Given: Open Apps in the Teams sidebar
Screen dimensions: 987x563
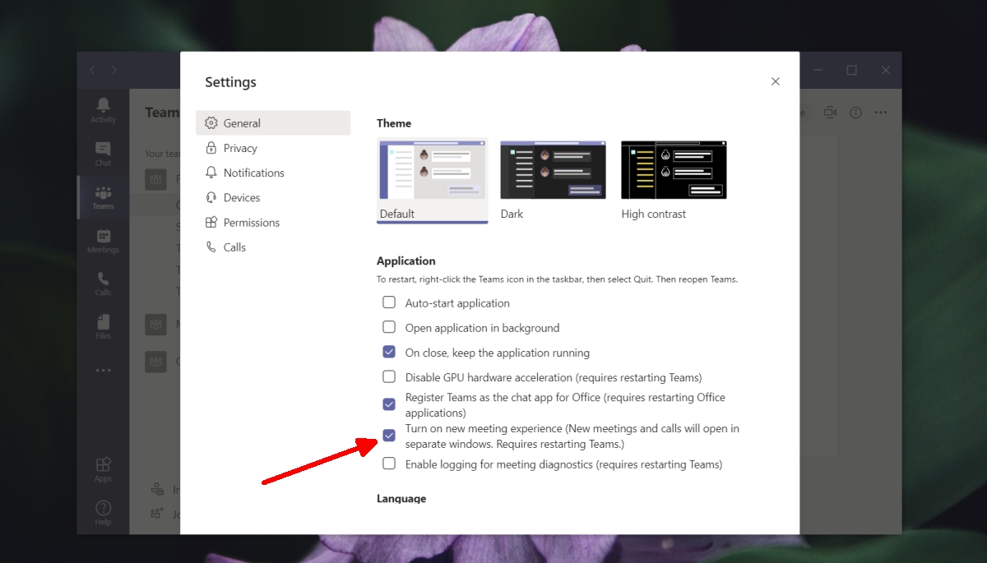Looking at the screenshot, I should click(x=103, y=469).
